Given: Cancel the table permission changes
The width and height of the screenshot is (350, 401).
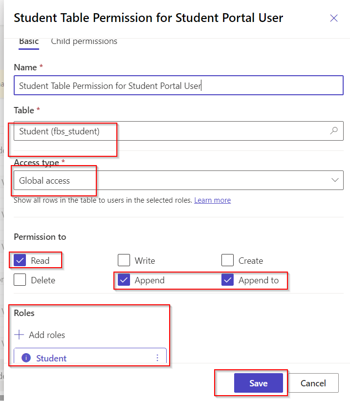Looking at the screenshot, I should 313,383.
